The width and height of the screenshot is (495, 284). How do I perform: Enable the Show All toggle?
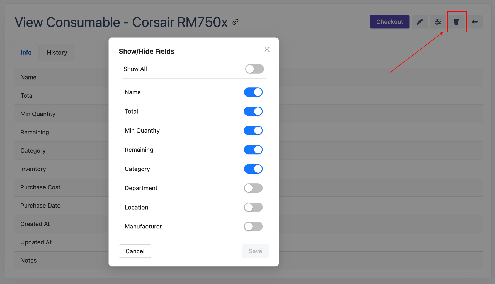(254, 69)
